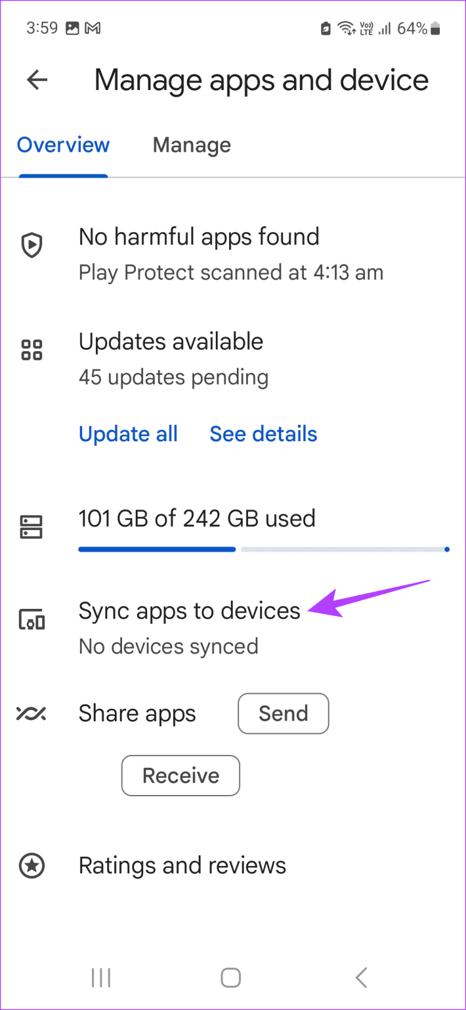
Task: Tap the back arrow at the top
Action: click(37, 80)
